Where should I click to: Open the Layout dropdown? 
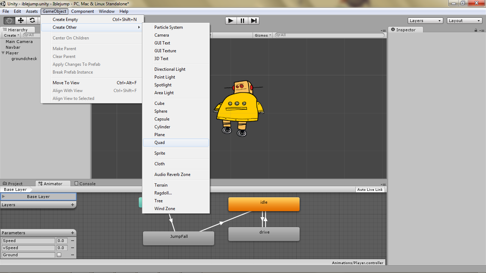click(464, 20)
